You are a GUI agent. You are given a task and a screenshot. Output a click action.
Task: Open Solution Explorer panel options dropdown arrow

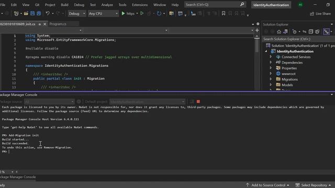click(332, 25)
